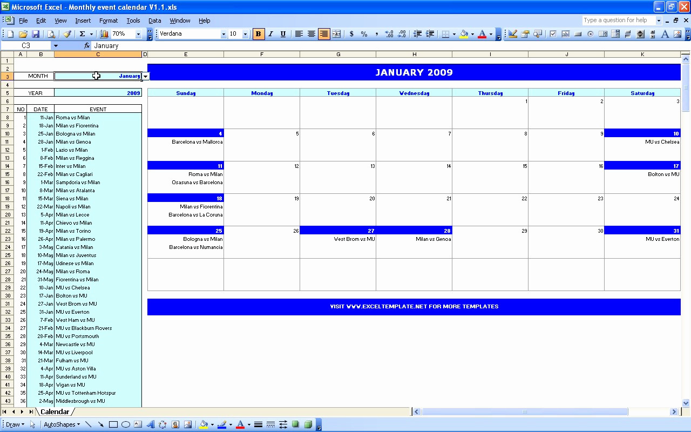
Task: Toggle Design Mode in Control Toolbox
Action: [x=513, y=34]
